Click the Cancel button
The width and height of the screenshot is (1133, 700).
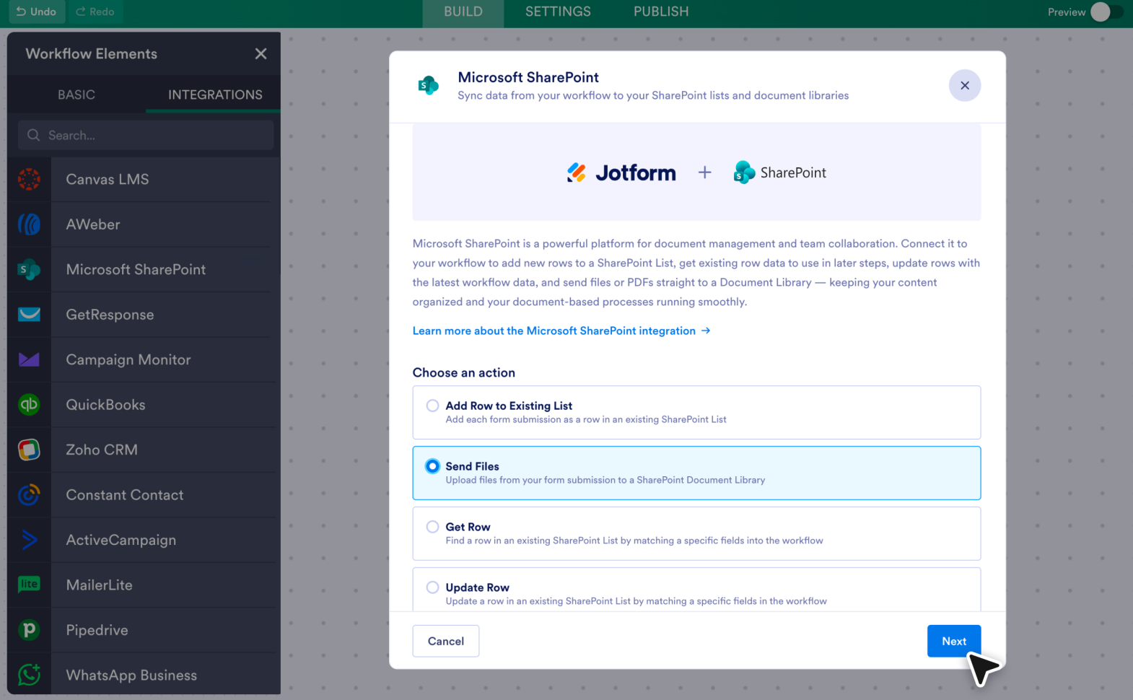click(x=446, y=641)
